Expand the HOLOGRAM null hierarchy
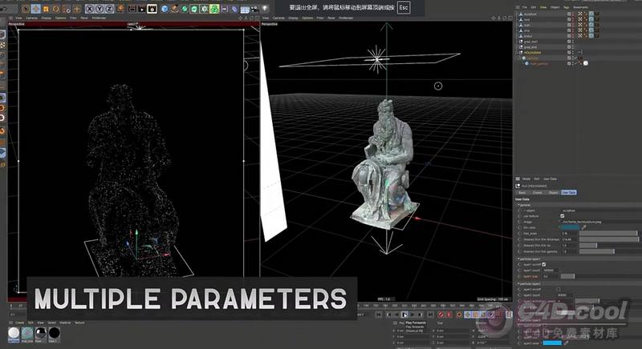This screenshot has height=349, width=642. 517,53
